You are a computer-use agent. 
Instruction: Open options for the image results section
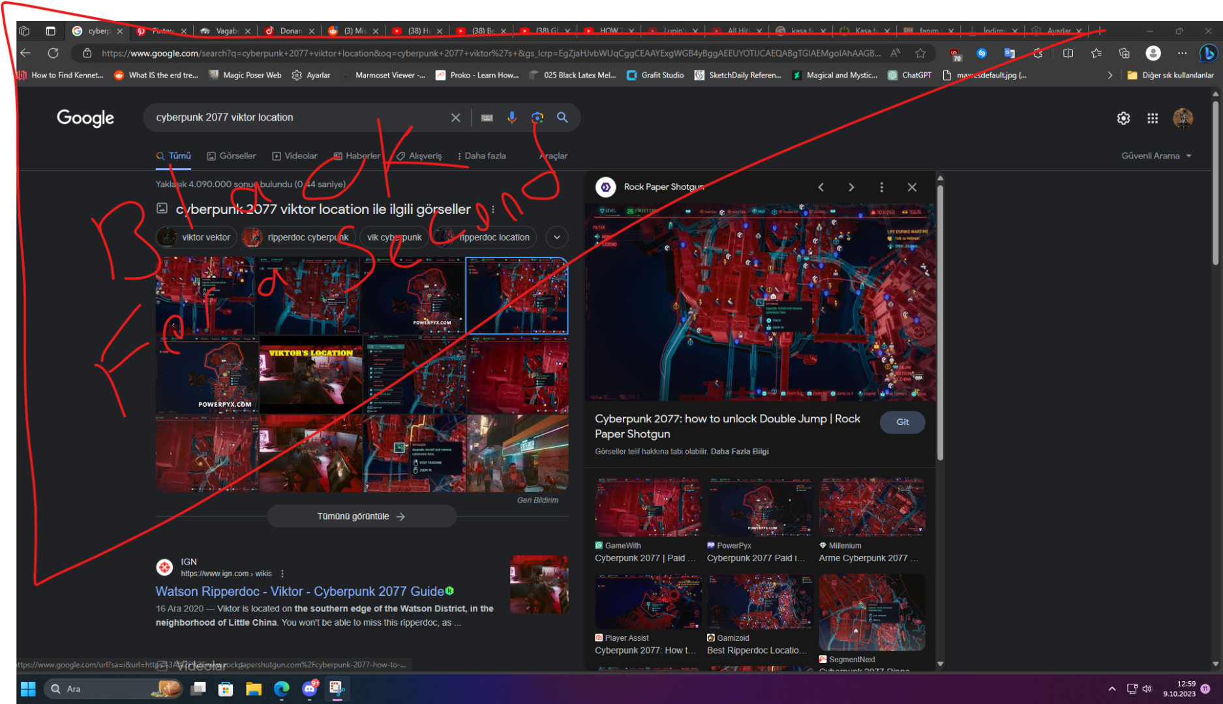click(x=492, y=209)
